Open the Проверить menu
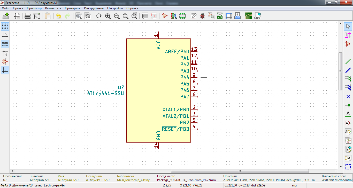 click(73, 8)
